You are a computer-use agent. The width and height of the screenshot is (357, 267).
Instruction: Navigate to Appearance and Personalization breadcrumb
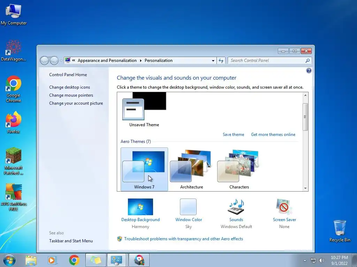coord(107,60)
